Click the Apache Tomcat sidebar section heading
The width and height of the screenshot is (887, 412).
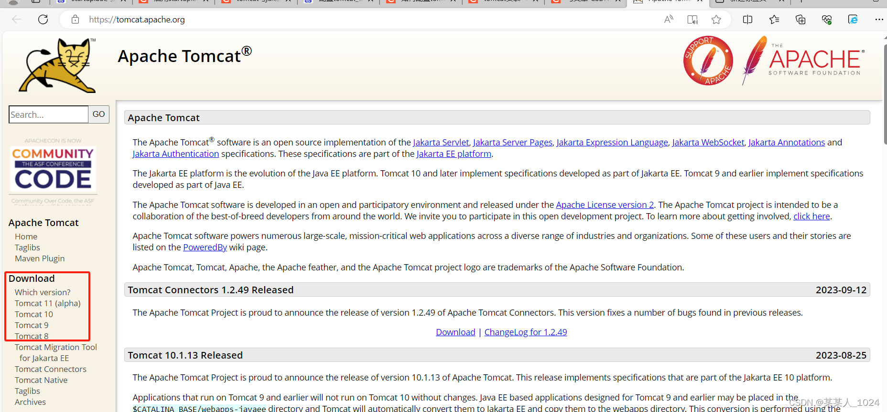click(x=43, y=223)
